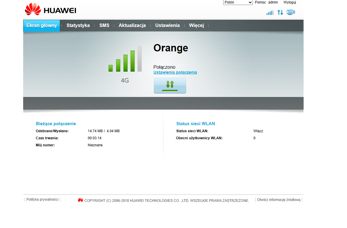Open the Więcej menu for more options
The height and width of the screenshot is (228, 347).
196,25
